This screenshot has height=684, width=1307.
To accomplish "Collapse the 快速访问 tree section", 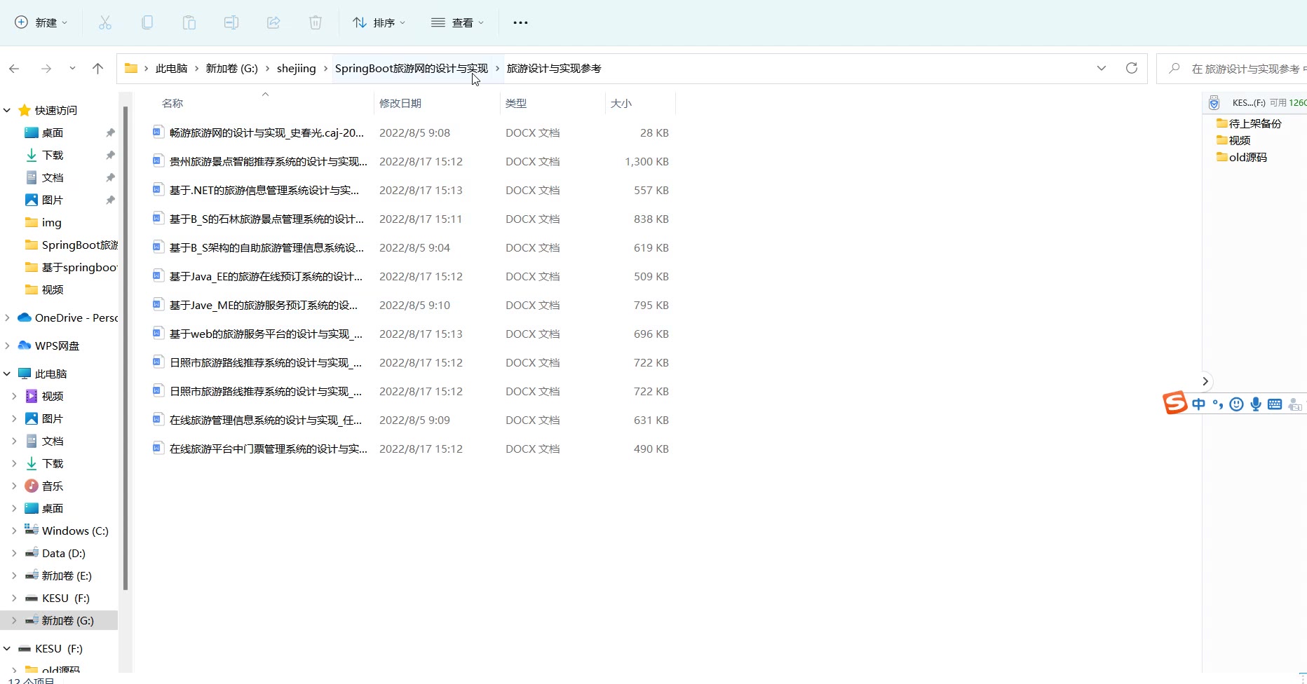I will click(x=7, y=110).
